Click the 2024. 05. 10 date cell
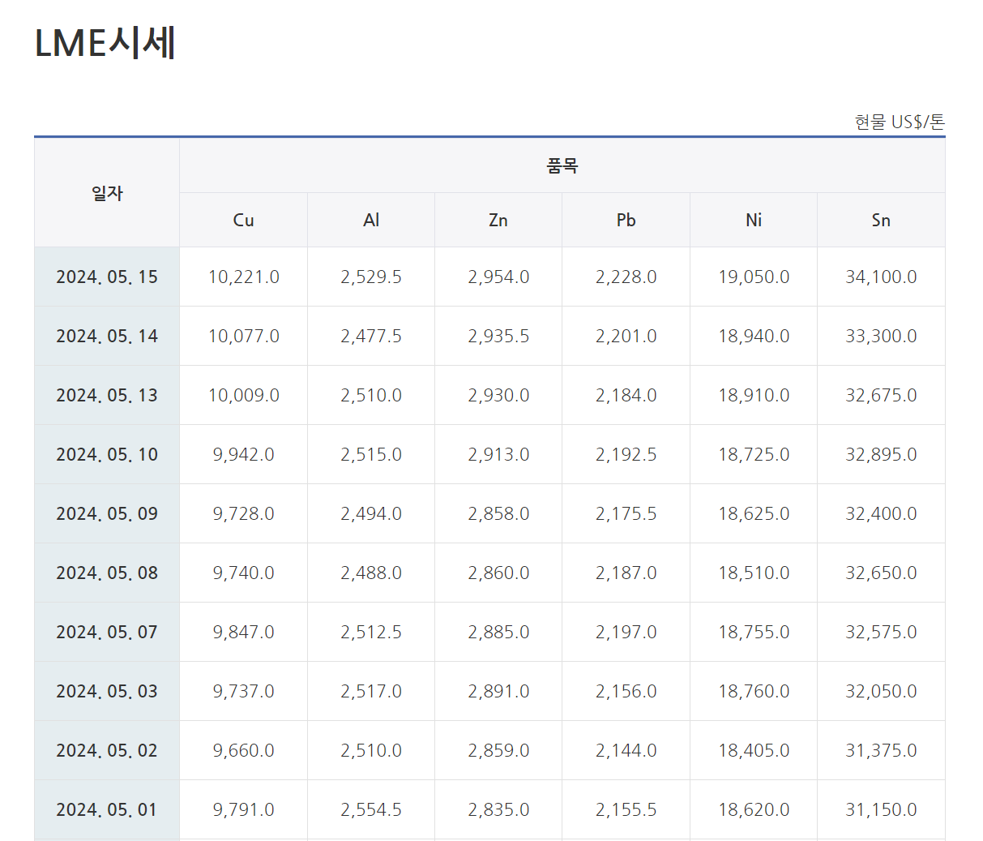This screenshot has height=841, width=983. click(107, 455)
